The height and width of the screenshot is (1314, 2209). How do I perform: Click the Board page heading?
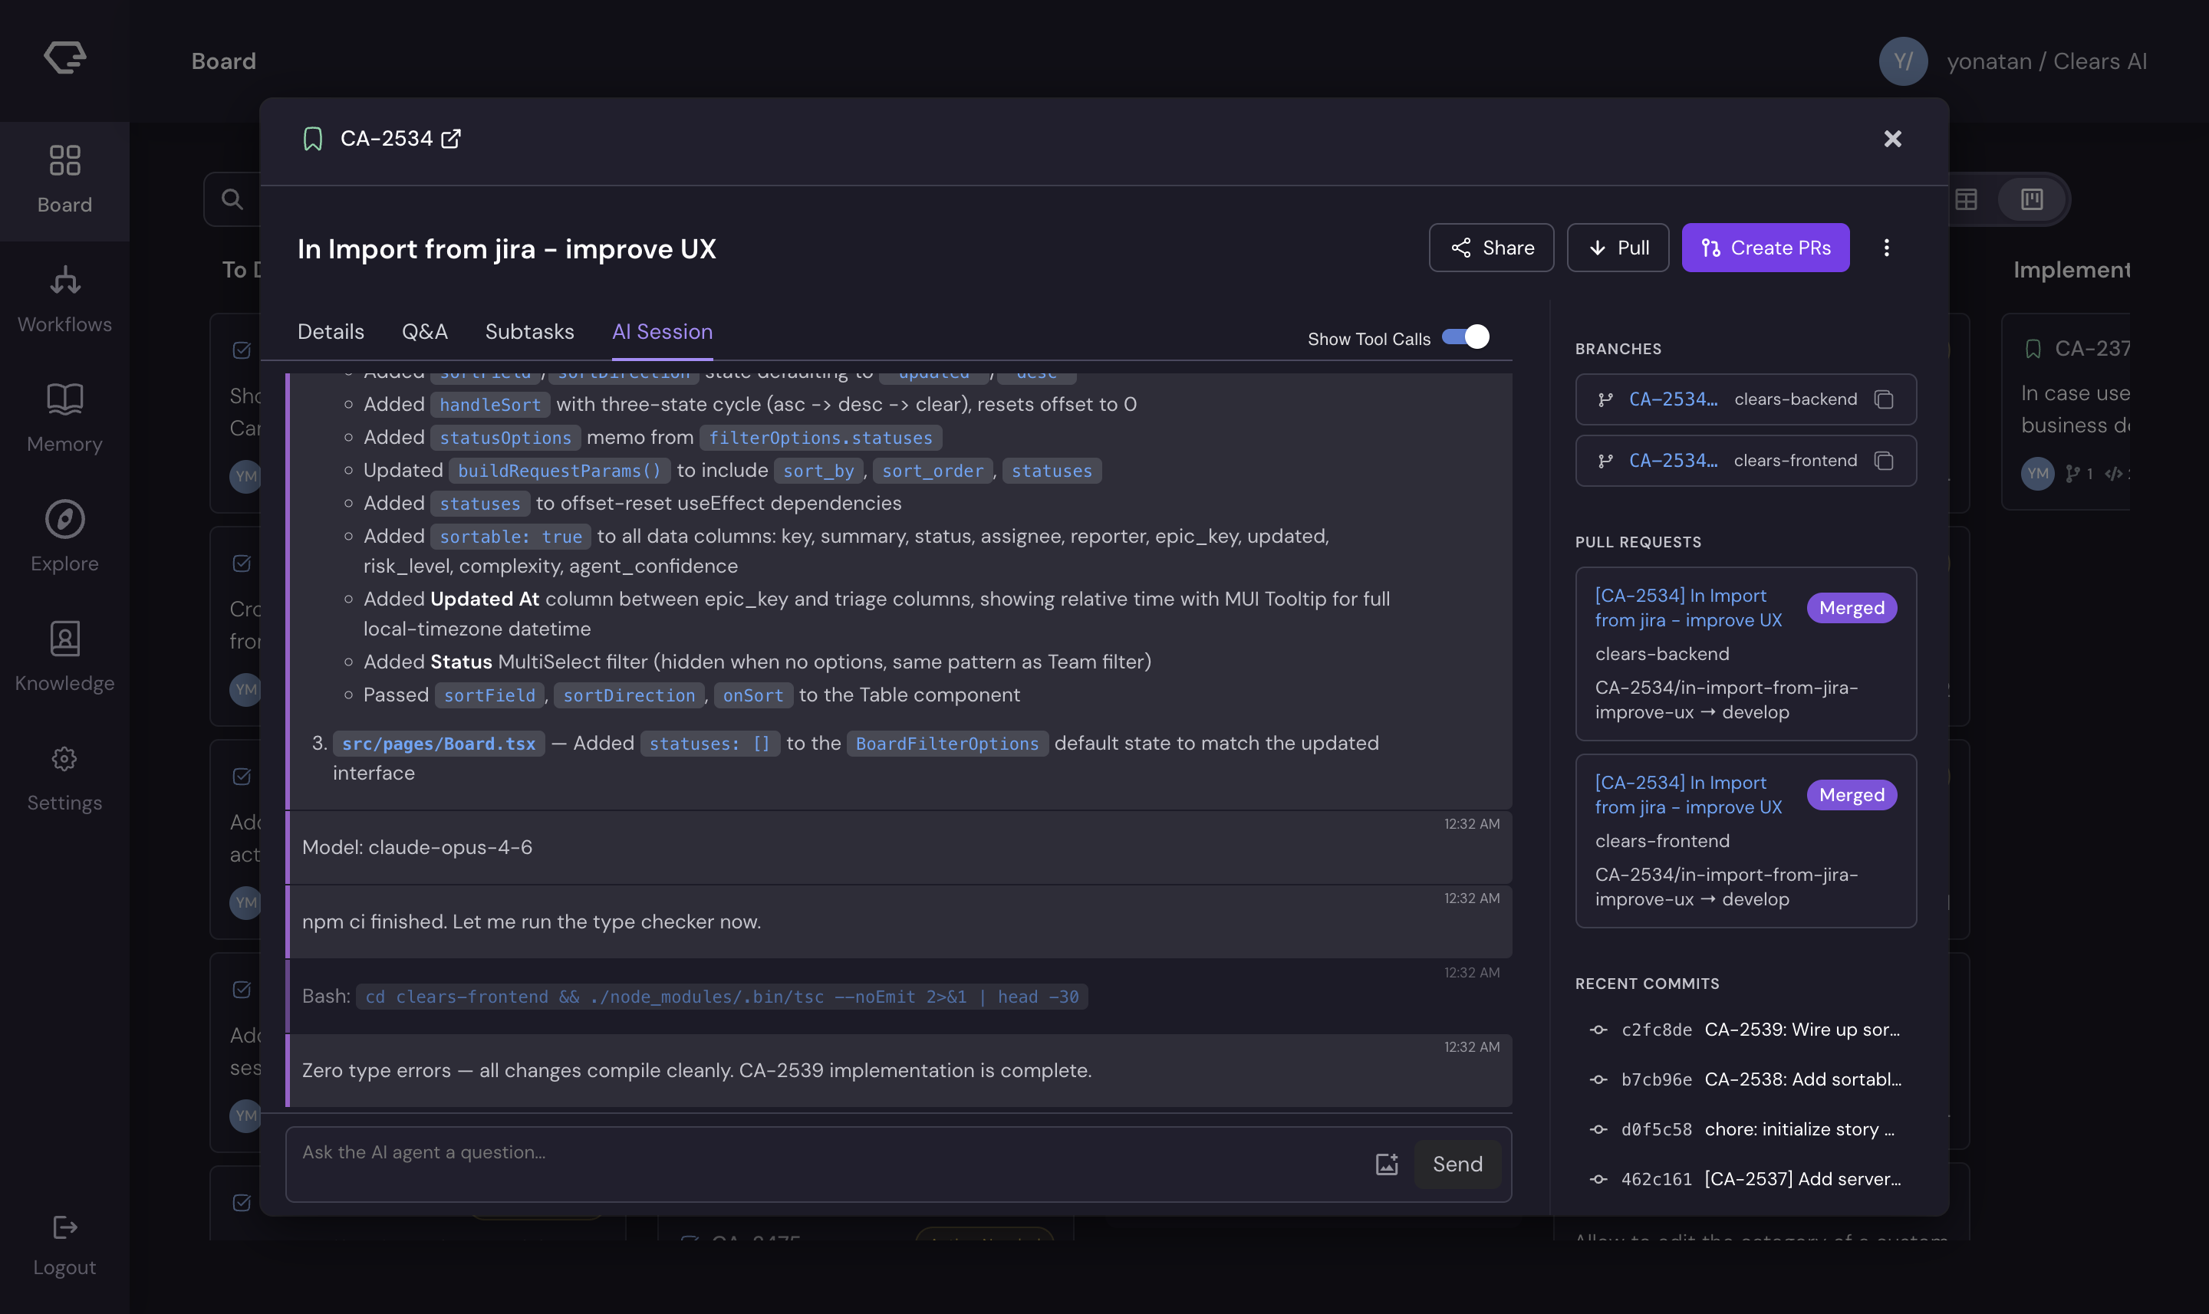tap(224, 61)
